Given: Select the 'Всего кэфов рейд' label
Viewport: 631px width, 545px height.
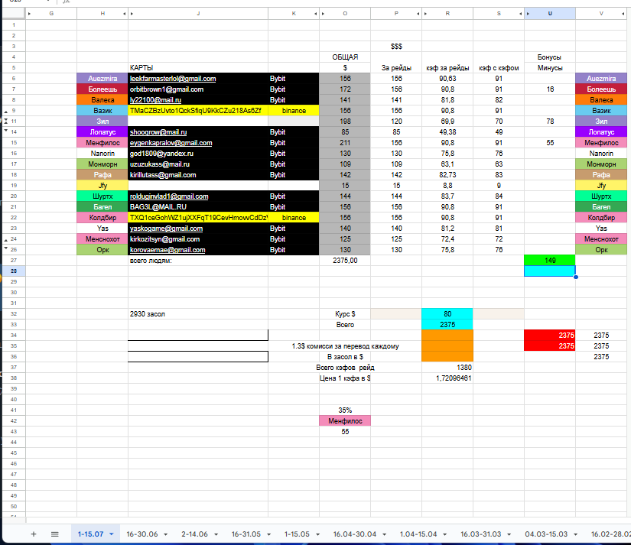Looking at the screenshot, I should tap(345, 367).
